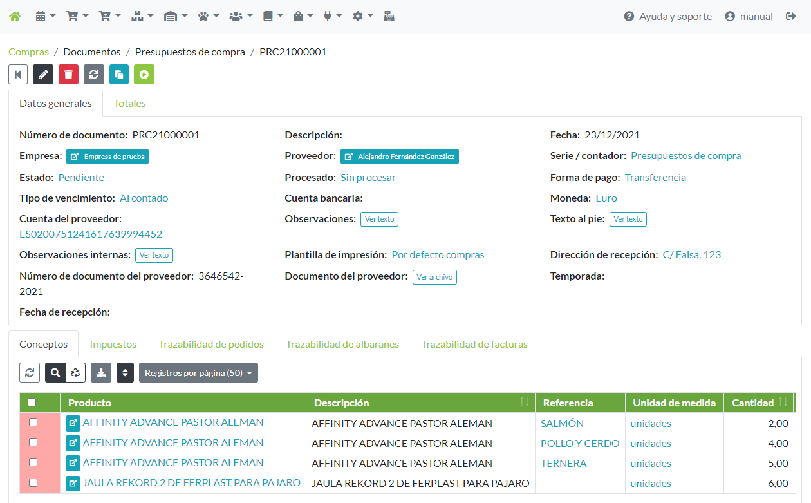Expand the calendar menu in navbar

pos(45,17)
